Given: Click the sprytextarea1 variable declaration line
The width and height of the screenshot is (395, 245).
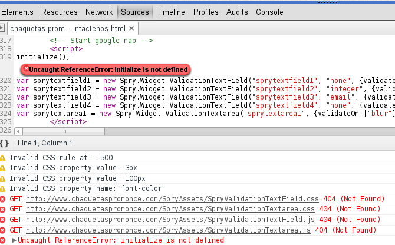Looking at the screenshot, I should 206,114.
